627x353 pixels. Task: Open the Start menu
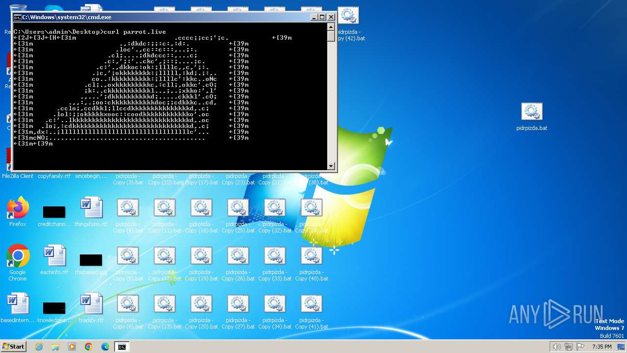14,347
